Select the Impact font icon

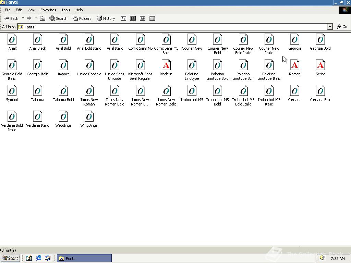tap(63, 65)
